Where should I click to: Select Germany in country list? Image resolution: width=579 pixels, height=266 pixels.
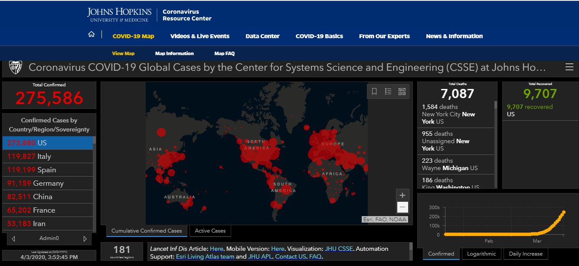tap(48, 183)
